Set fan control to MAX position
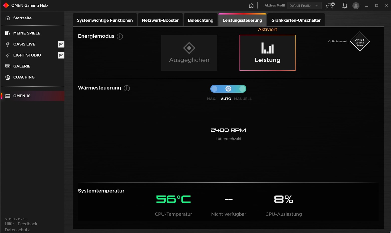 (214, 89)
